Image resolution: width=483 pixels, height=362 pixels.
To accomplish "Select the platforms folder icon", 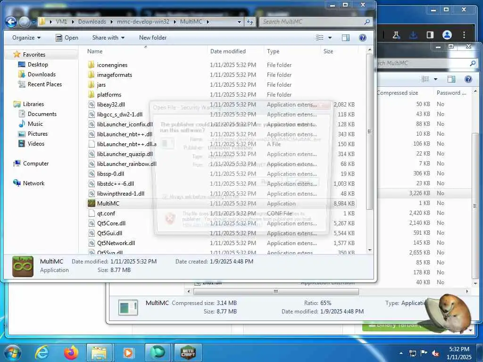I will (x=91, y=94).
